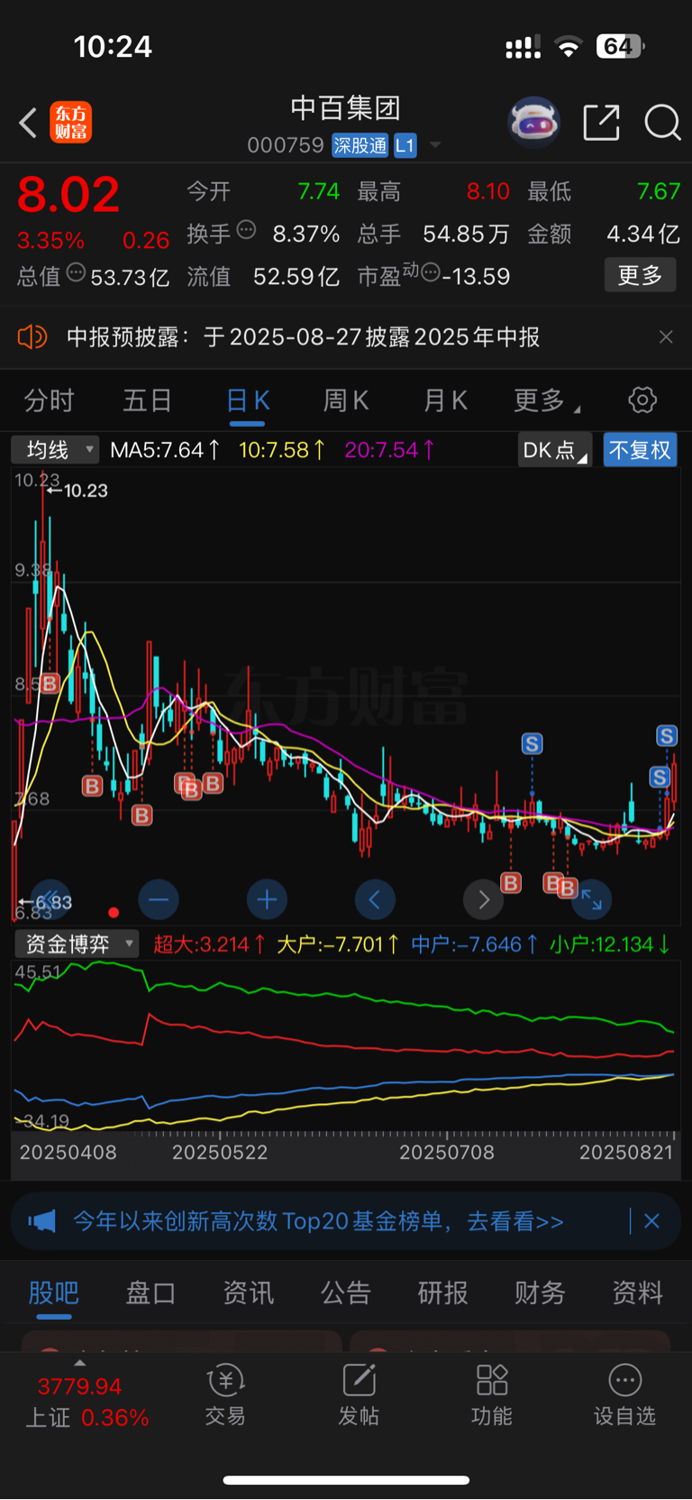The height and width of the screenshot is (1500, 692).
Task: Select the 日K tab
Action: [247, 401]
